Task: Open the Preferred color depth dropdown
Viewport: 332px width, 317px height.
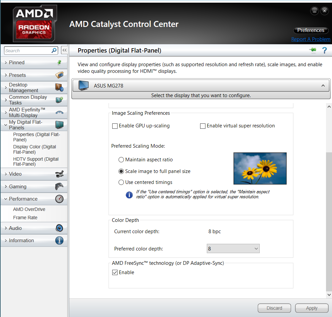Action: pyautogui.click(x=233, y=248)
